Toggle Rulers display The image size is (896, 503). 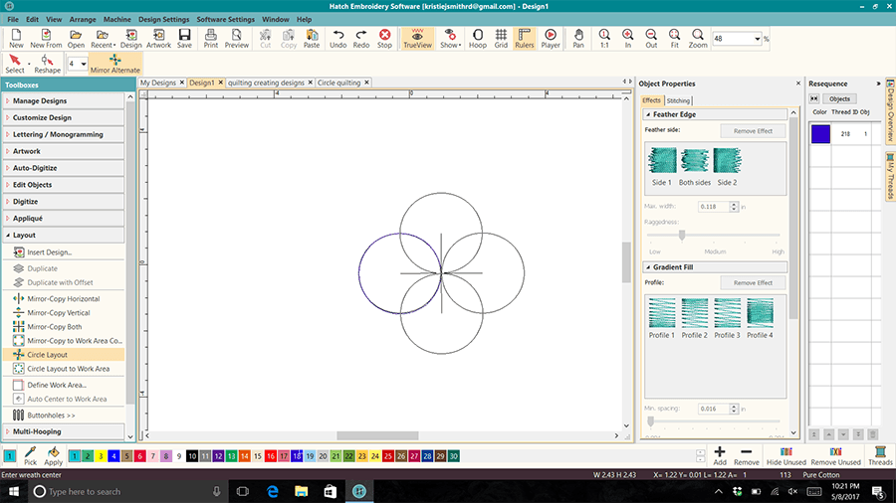(525, 39)
